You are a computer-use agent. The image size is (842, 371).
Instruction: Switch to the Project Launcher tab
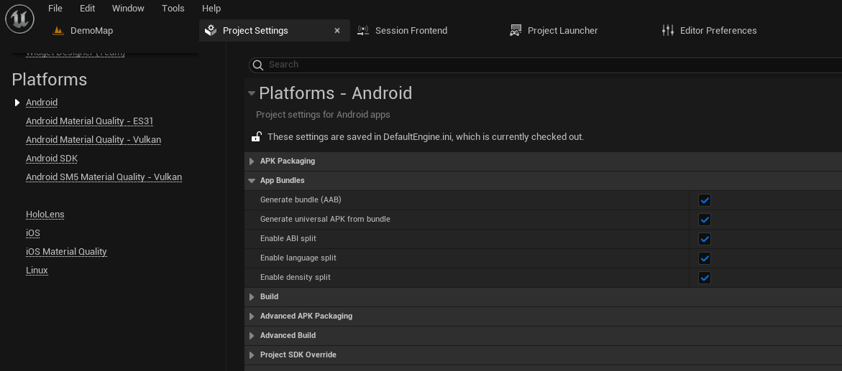tap(563, 31)
